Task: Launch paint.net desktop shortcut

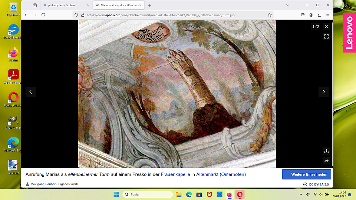Action: coord(13,167)
